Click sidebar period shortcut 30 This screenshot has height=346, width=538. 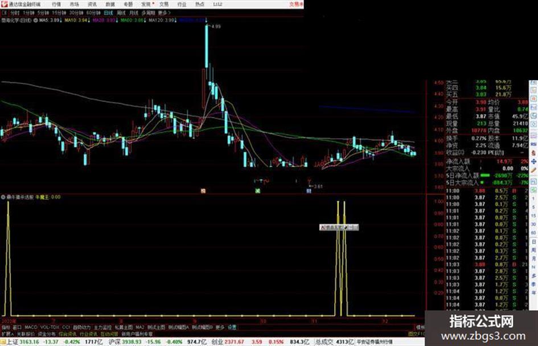533,224
